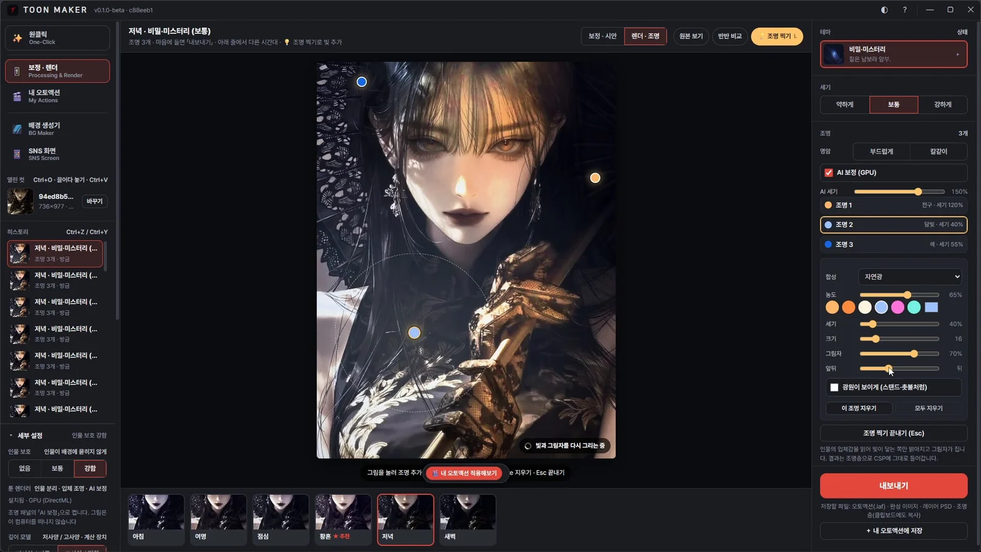This screenshot has width=981, height=552.
Task: Select the orange light marker on the image
Action: click(x=595, y=178)
